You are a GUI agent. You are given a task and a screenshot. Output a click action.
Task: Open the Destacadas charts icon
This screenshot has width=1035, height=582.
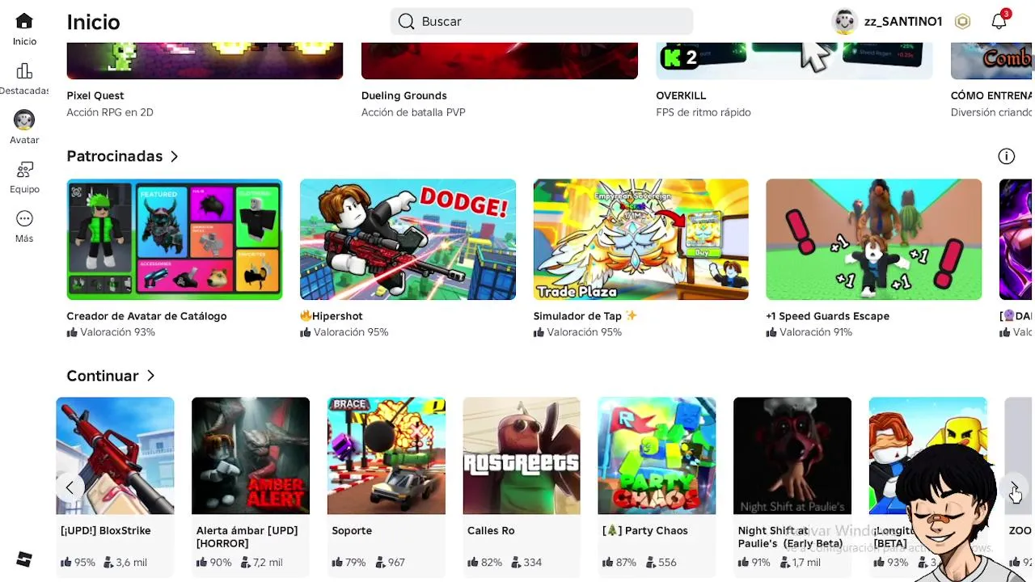[x=24, y=71]
